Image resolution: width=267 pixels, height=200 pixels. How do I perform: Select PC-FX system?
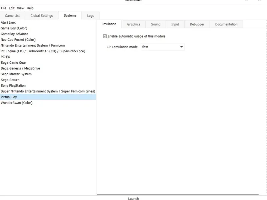pos(48,57)
